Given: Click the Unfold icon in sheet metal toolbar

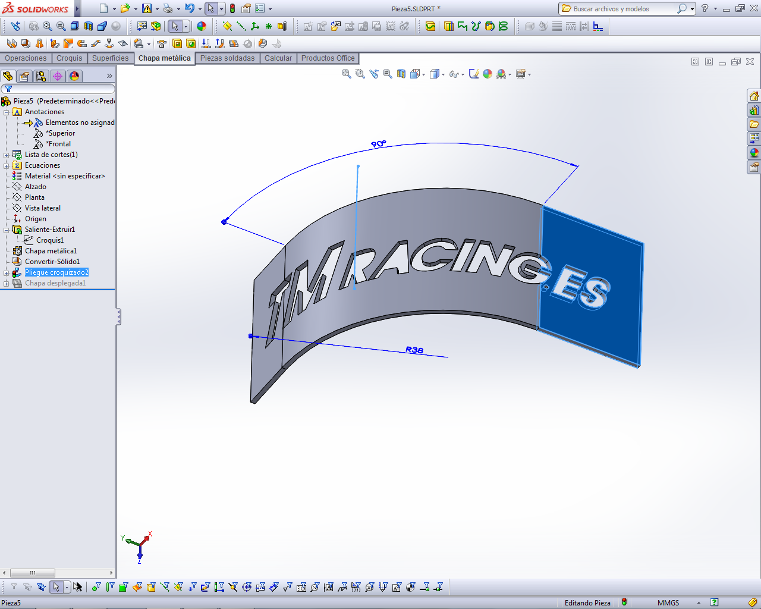Looking at the screenshot, I should click(x=206, y=43).
